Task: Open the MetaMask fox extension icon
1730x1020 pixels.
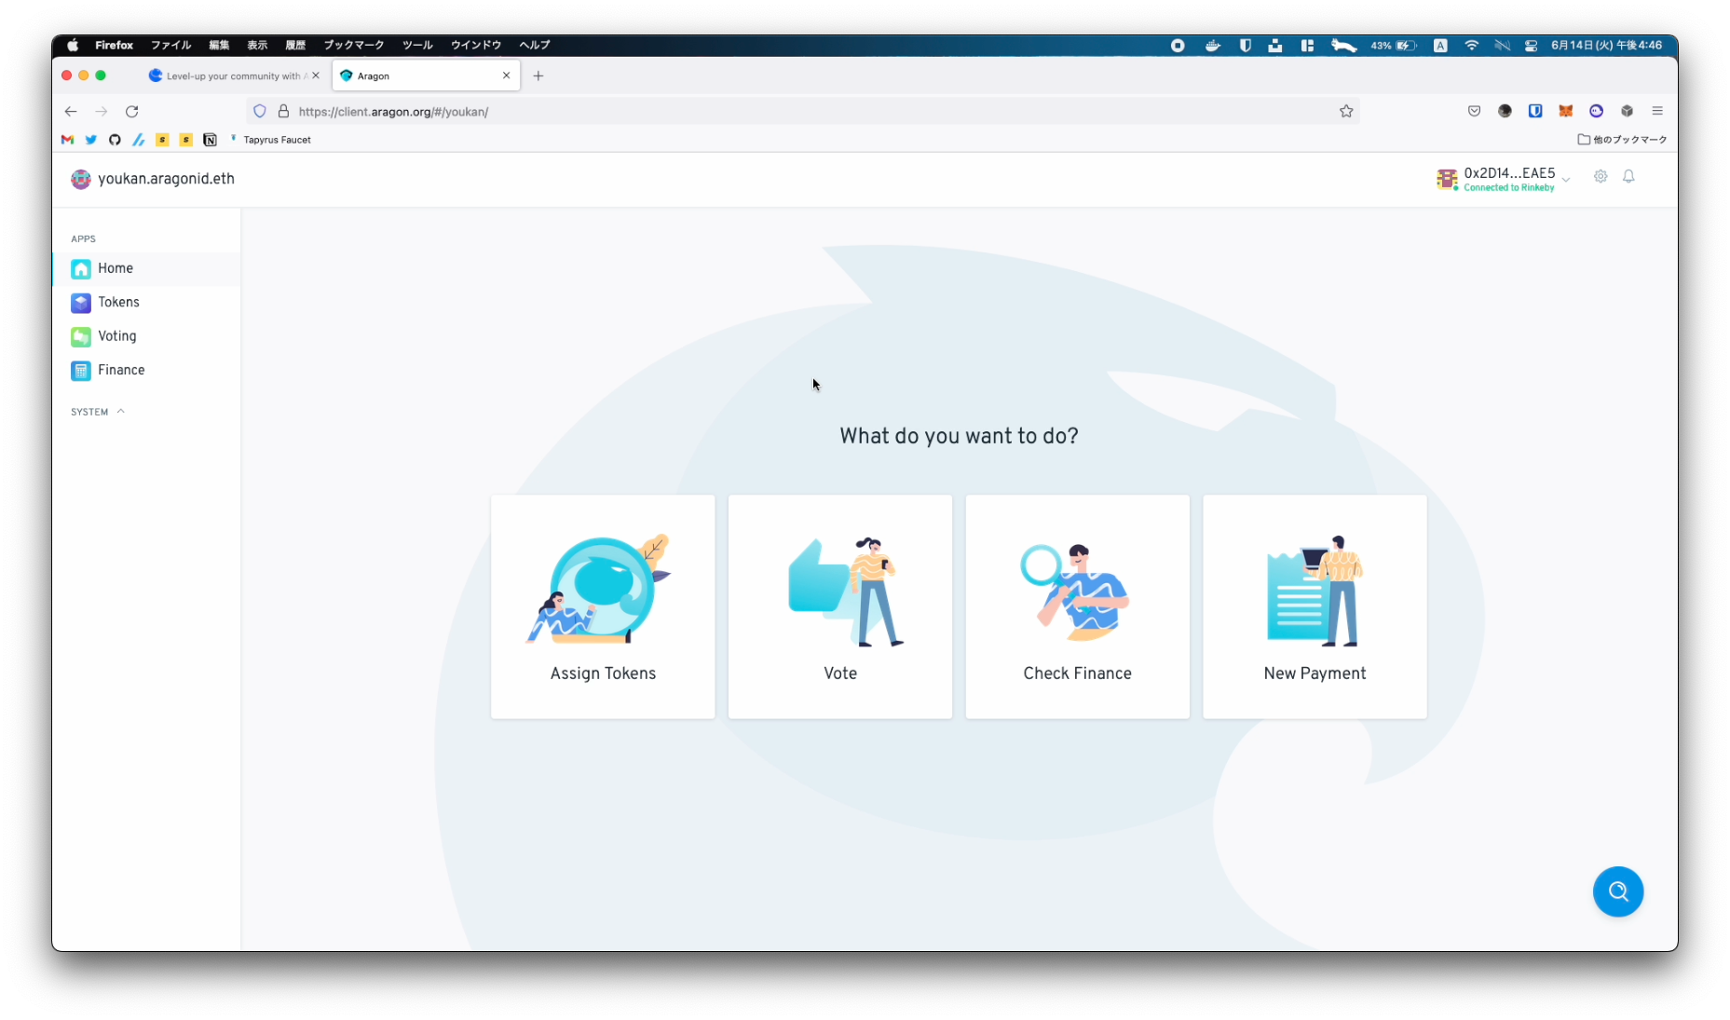Action: click(x=1566, y=111)
